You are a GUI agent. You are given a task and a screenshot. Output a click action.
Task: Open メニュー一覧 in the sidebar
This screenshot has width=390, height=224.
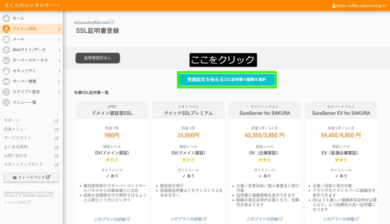(31, 102)
